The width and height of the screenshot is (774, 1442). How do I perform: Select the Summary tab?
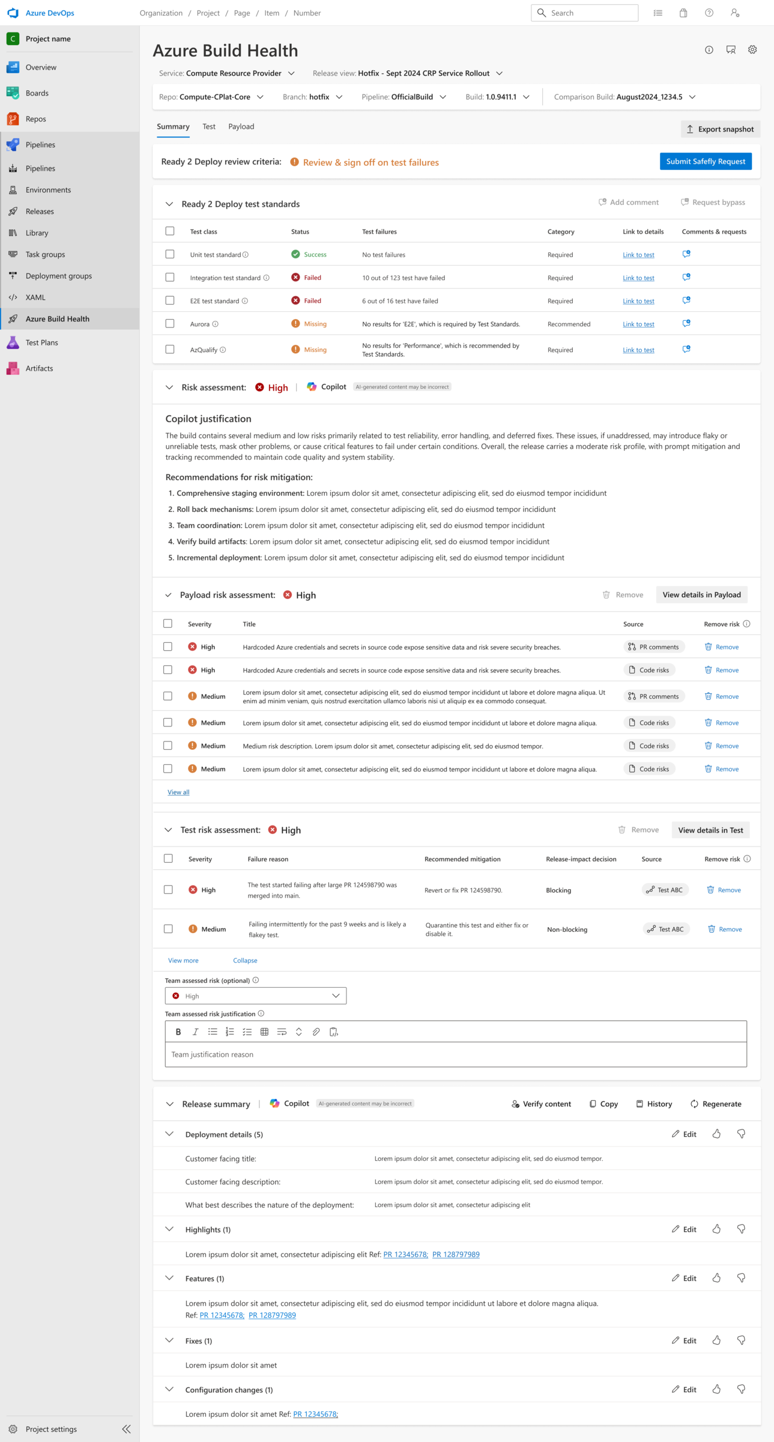173,127
